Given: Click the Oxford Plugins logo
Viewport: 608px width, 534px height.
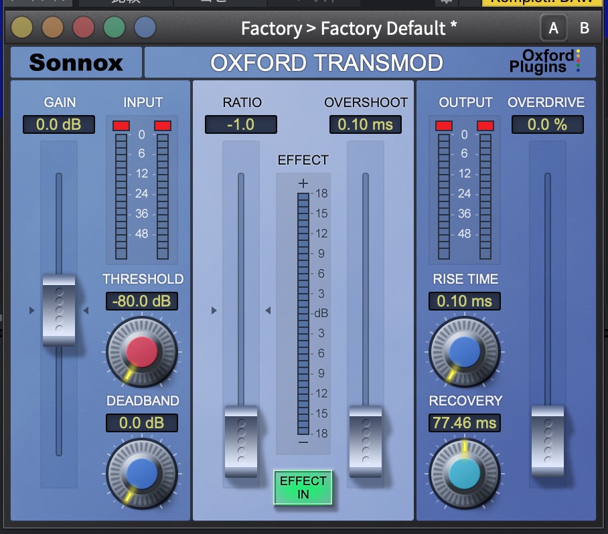Looking at the screenshot, I should 554,62.
